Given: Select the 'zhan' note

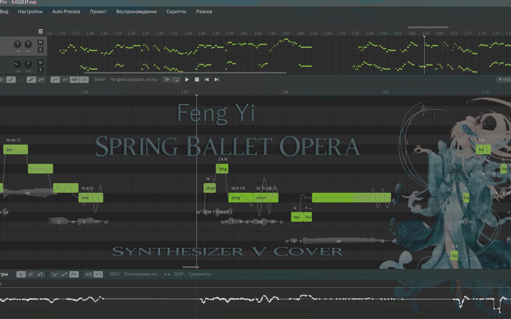Looking at the screenshot, I should [210, 188].
